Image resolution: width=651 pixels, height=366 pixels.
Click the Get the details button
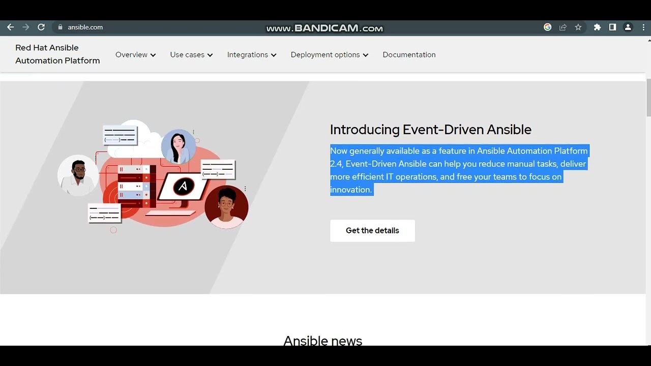tap(372, 231)
